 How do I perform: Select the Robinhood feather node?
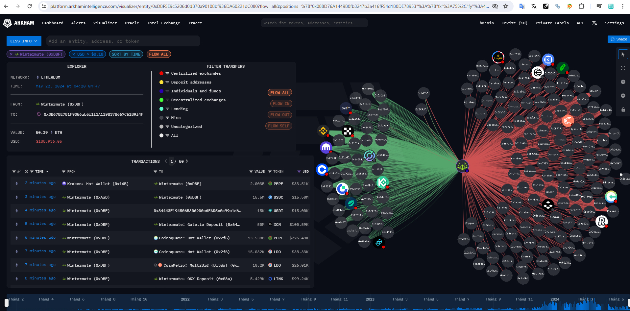click(x=563, y=68)
